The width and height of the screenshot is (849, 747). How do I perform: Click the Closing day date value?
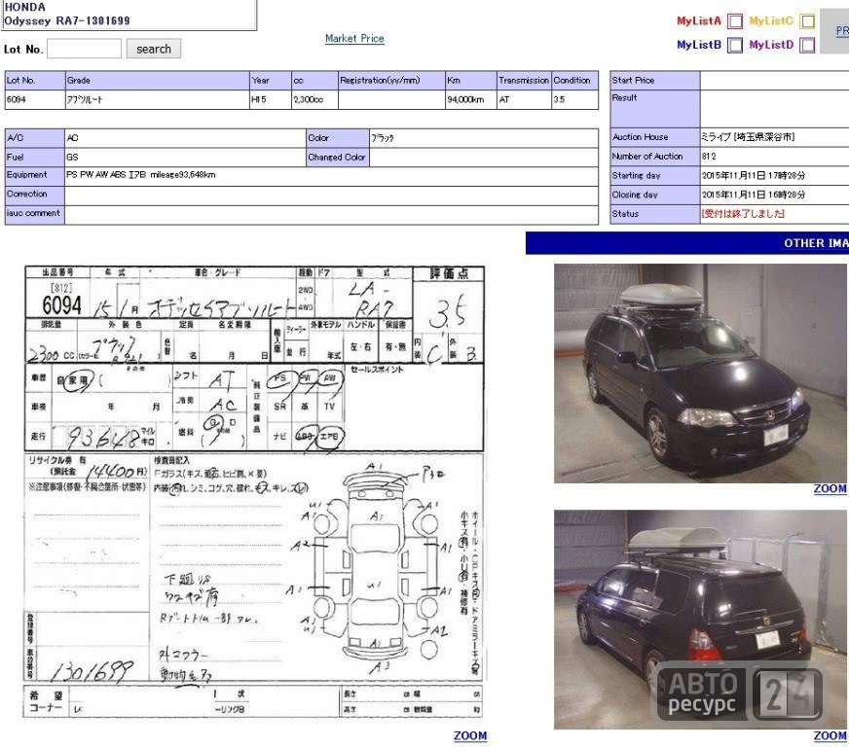pyautogui.click(x=754, y=195)
